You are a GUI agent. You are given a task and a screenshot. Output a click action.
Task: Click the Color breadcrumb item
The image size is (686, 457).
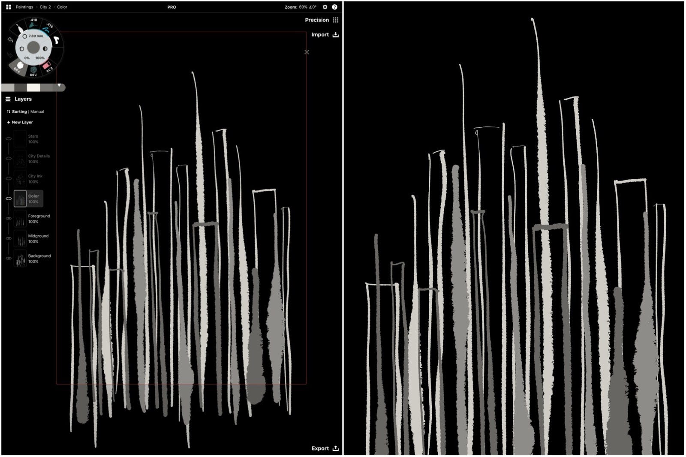(62, 7)
